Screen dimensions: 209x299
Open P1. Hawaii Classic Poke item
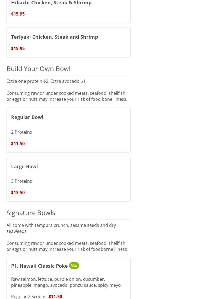click(x=39, y=266)
